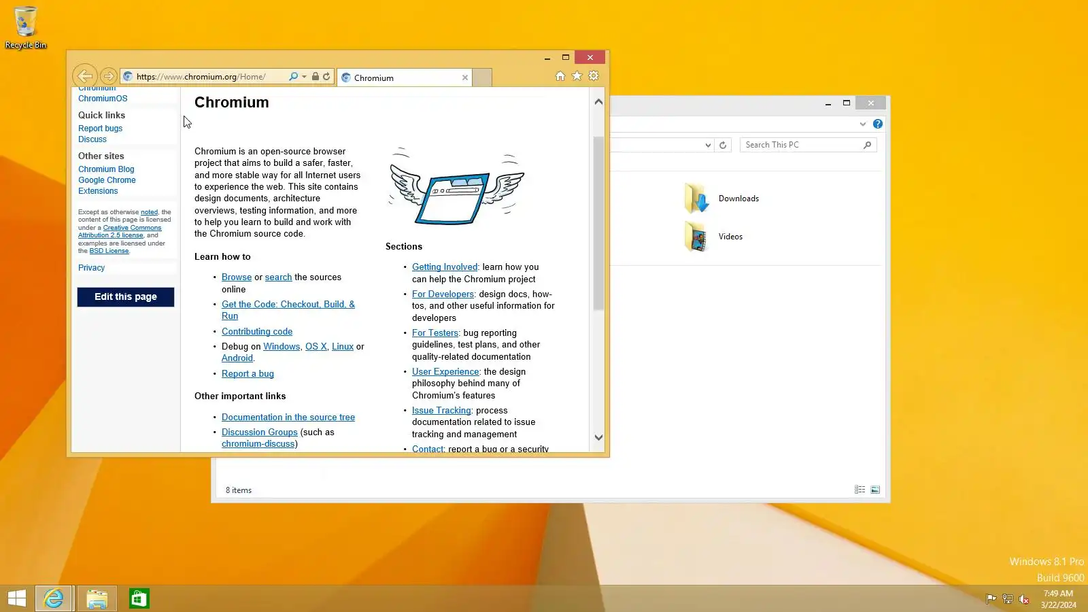Open File Explorer Help icon

click(878, 124)
